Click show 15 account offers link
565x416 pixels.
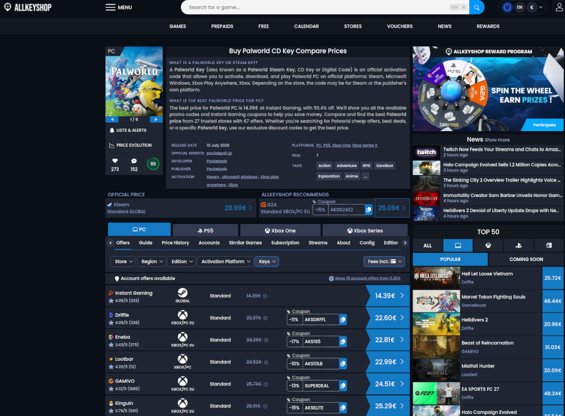pos(367,278)
